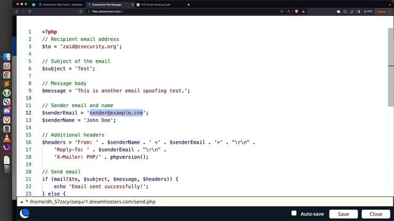Click '// Recipient email address' comment

pyautogui.click(x=81, y=39)
